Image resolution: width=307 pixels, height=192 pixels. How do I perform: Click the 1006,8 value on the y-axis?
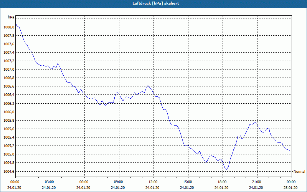9,78
